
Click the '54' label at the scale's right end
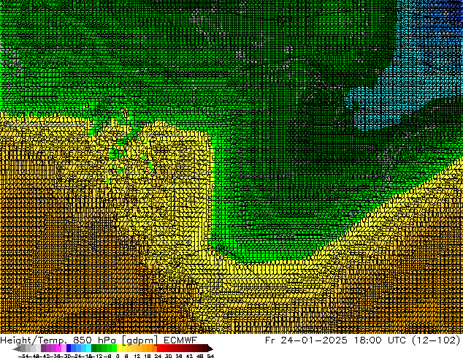tap(210, 356)
